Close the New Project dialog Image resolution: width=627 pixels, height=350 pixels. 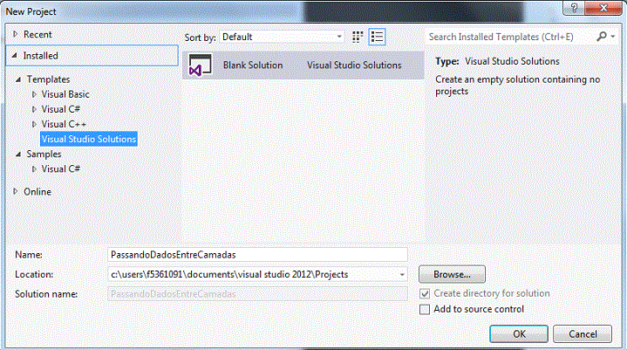pyautogui.click(x=603, y=8)
